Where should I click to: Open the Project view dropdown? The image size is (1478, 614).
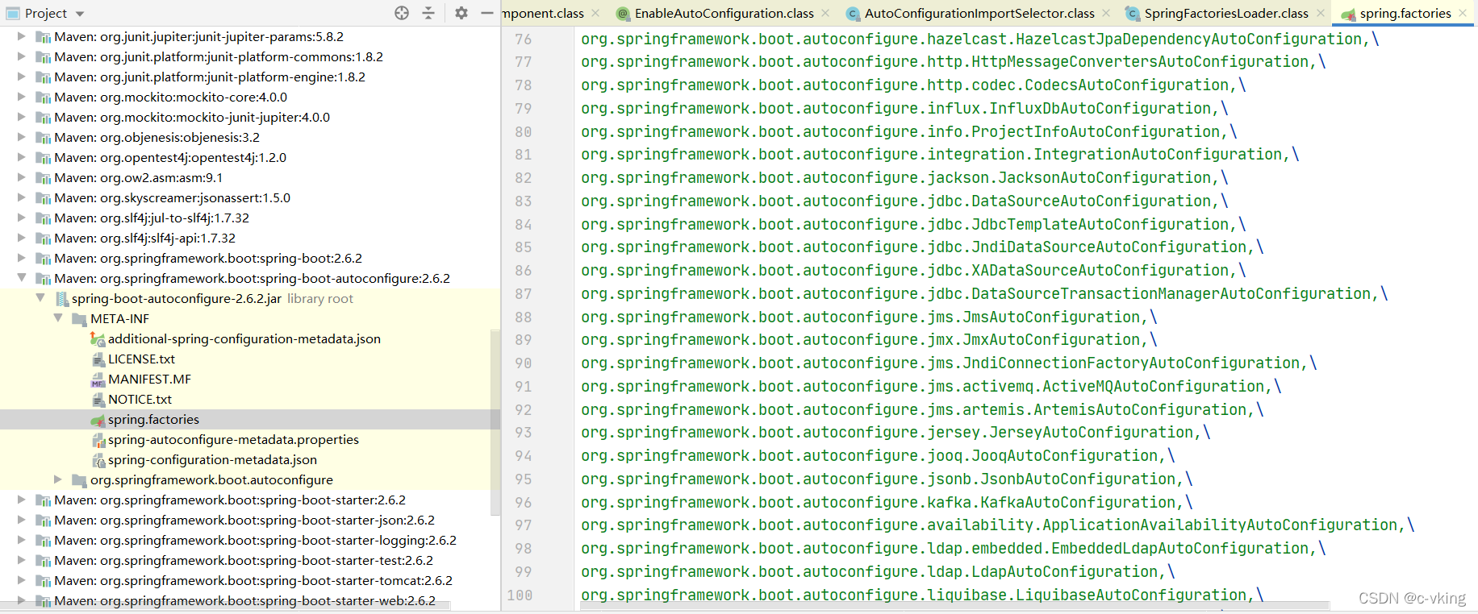(80, 14)
